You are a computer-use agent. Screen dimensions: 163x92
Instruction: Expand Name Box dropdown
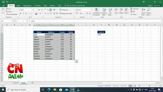pyautogui.click(x=11, y=21)
